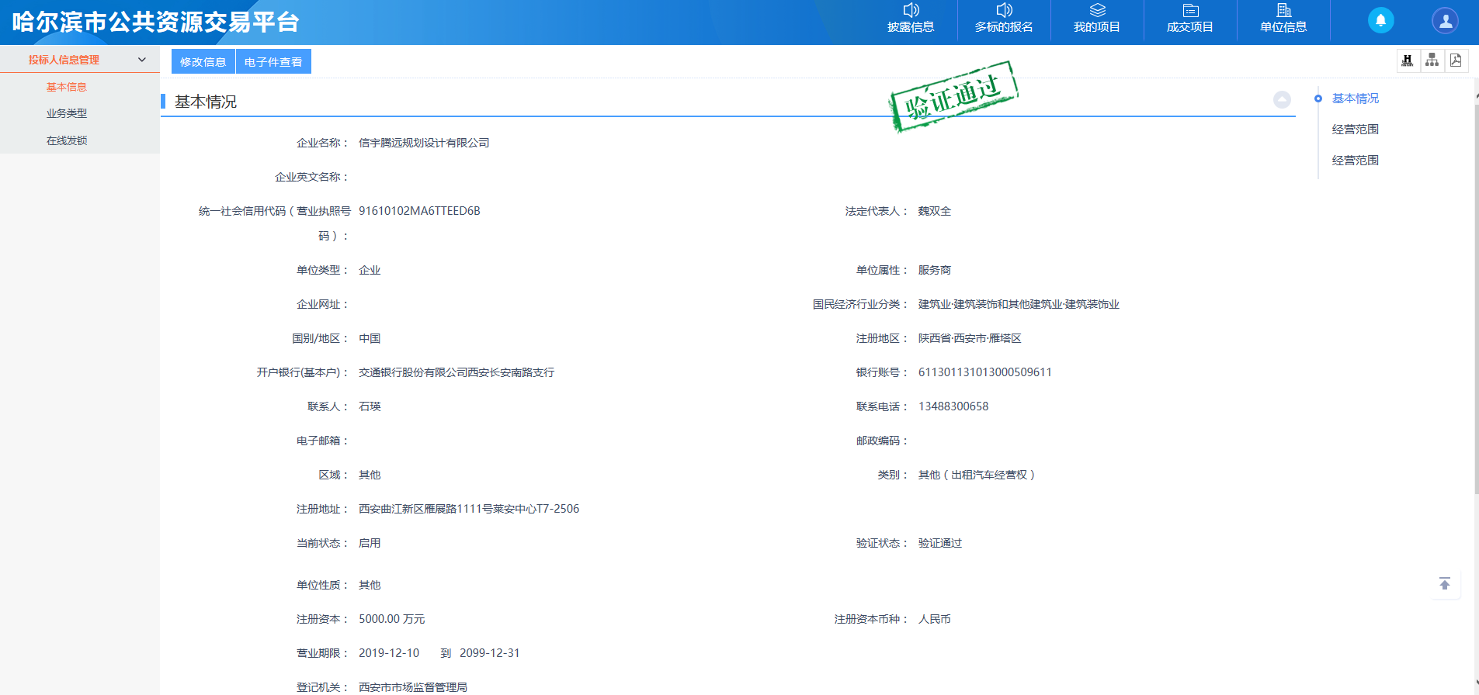The width and height of the screenshot is (1479, 695).
Task: Click verification status value 验证通过
Action: point(940,543)
